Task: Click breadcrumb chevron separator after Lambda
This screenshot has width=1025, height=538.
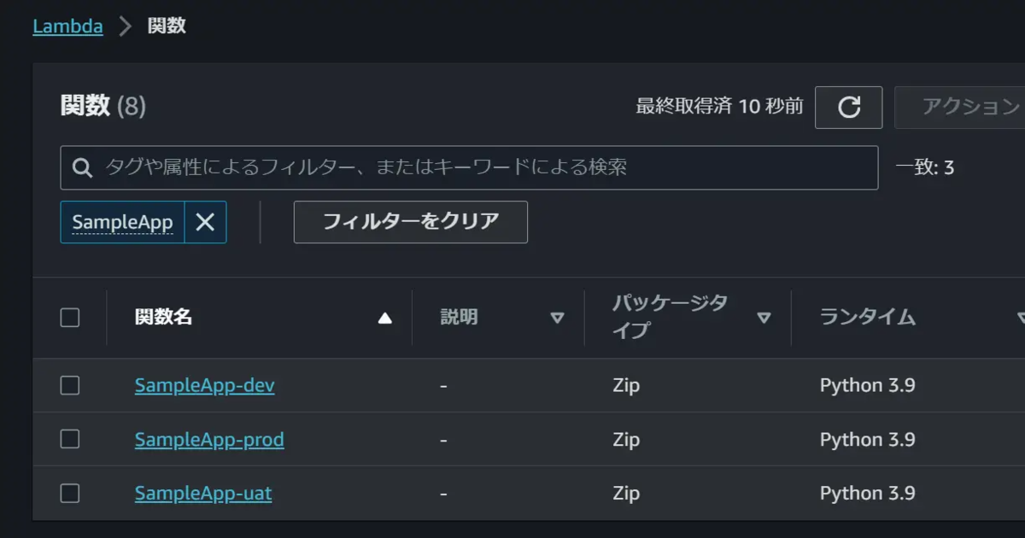Action: (126, 26)
